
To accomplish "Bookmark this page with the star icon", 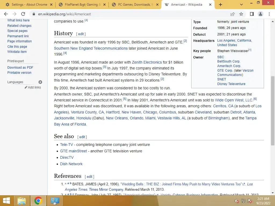I will tap(241, 14).
